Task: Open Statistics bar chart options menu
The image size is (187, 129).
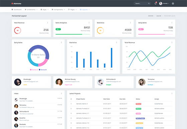Action: coord(117,42)
